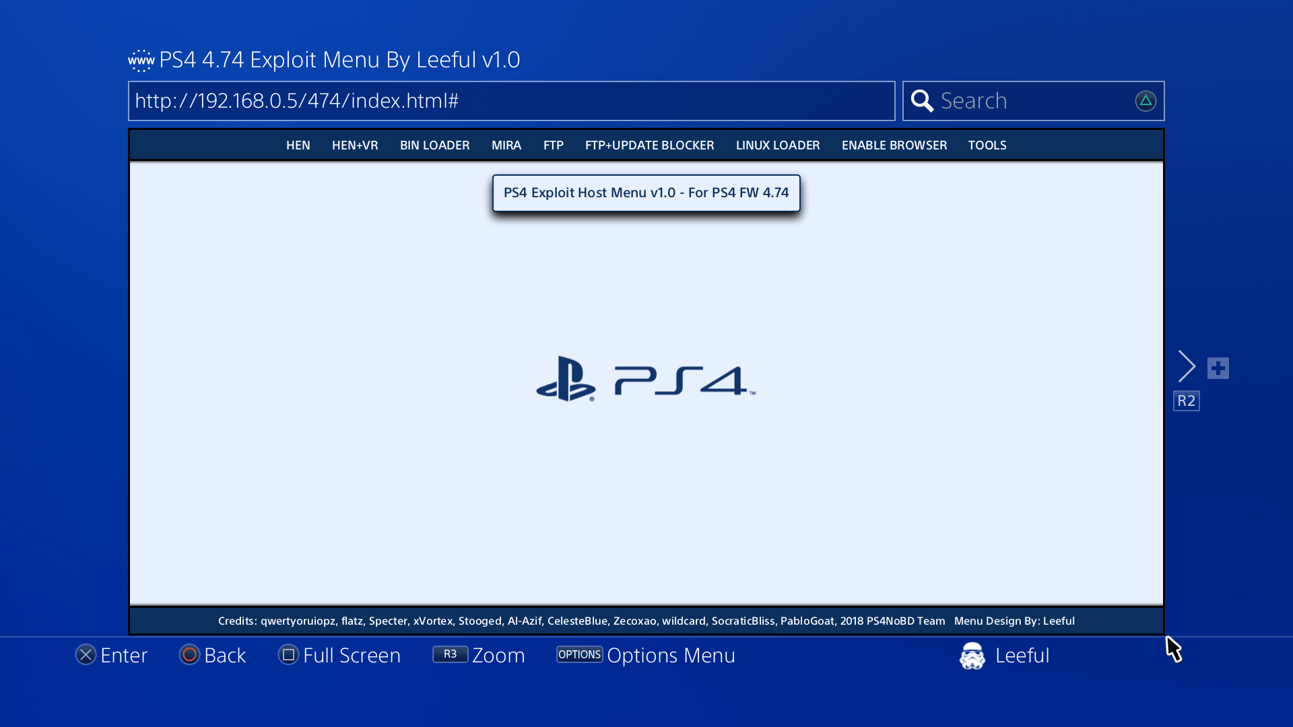Viewport: 1293px width, 727px height.
Task: Click the triangle button icon in search box
Action: click(x=1146, y=101)
